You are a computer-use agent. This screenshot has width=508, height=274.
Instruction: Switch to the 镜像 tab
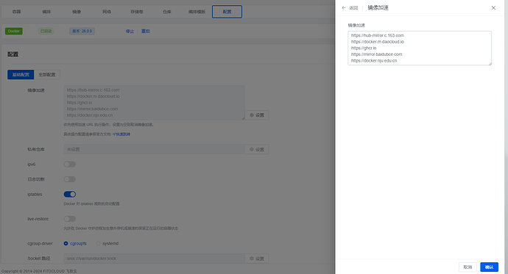(77, 12)
